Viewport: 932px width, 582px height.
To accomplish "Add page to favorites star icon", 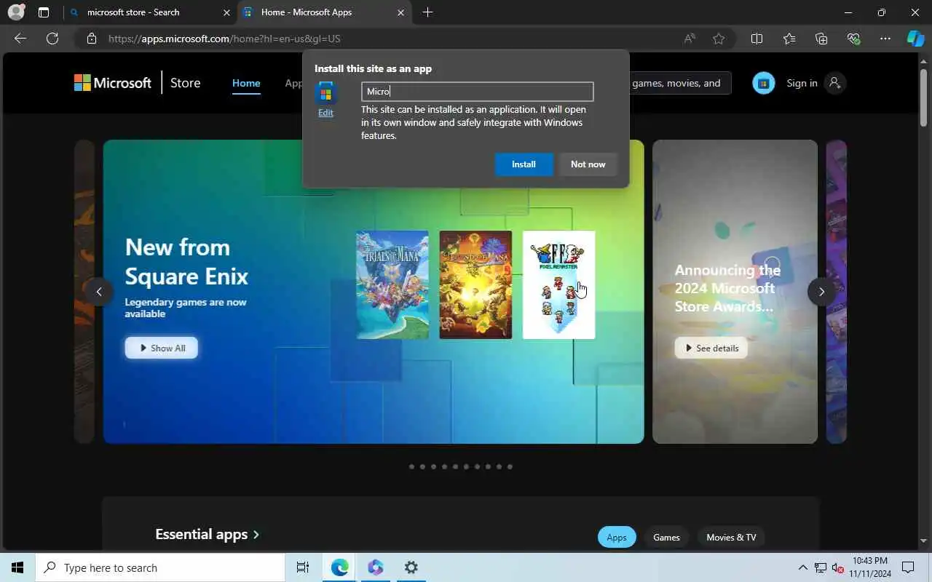I will click(x=719, y=39).
